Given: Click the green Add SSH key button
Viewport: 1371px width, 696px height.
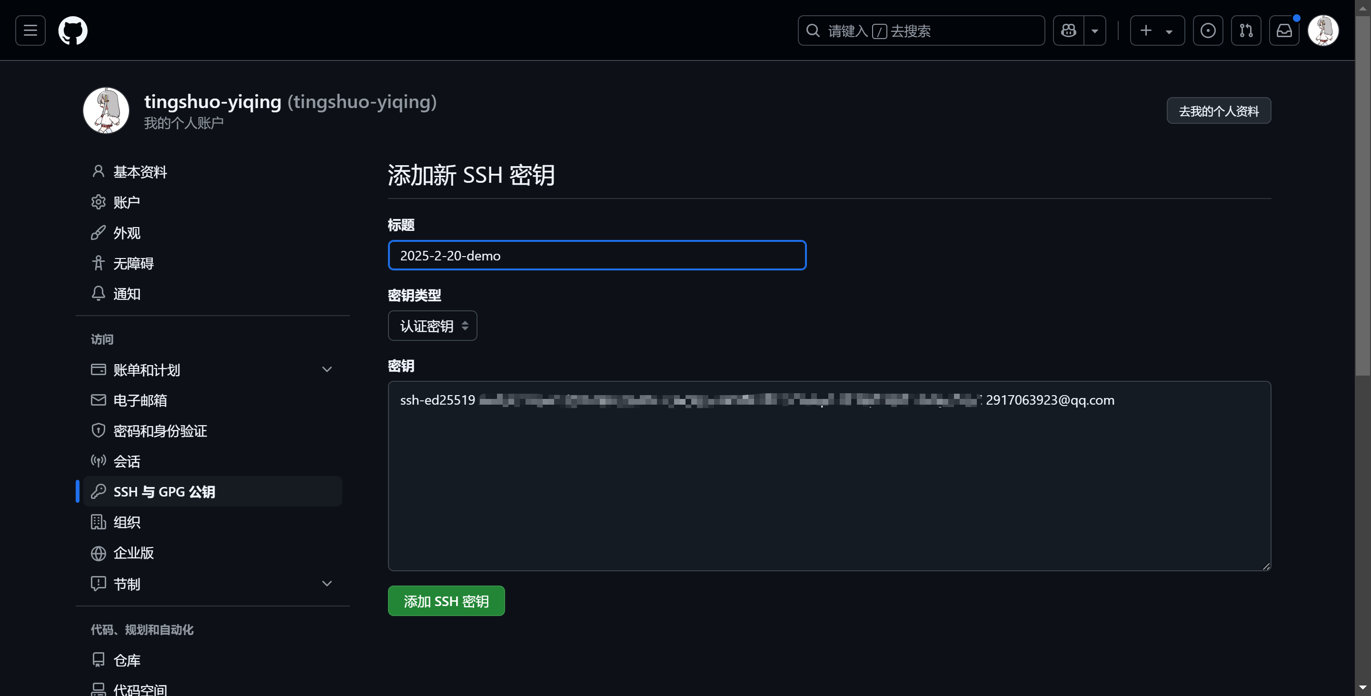Looking at the screenshot, I should (x=446, y=601).
